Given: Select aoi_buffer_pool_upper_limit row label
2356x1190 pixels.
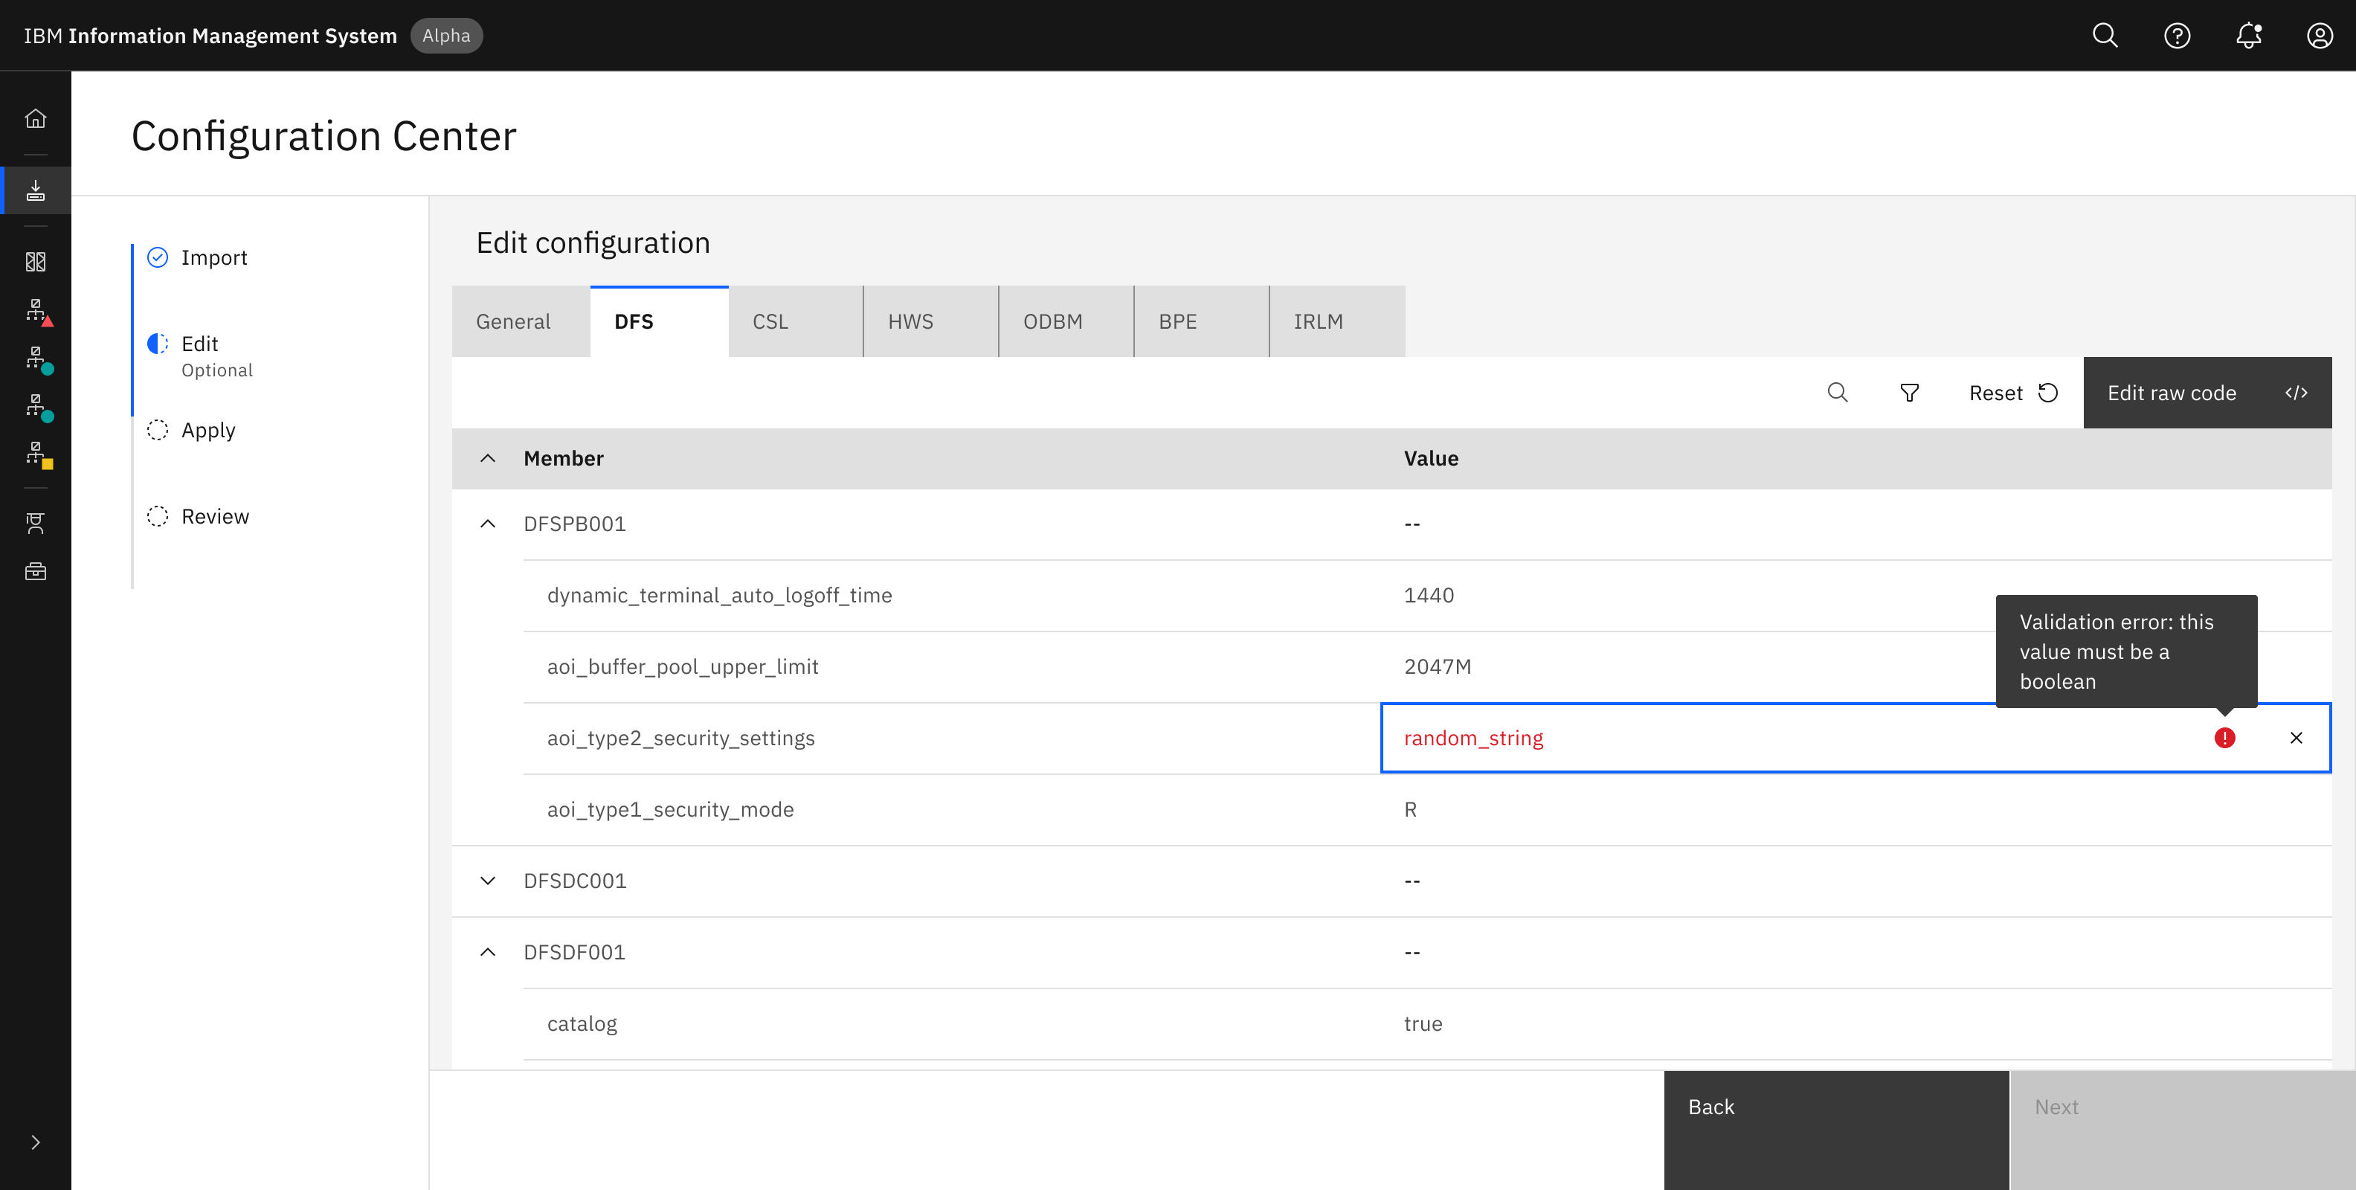Looking at the screenshot, I should 682,667.
